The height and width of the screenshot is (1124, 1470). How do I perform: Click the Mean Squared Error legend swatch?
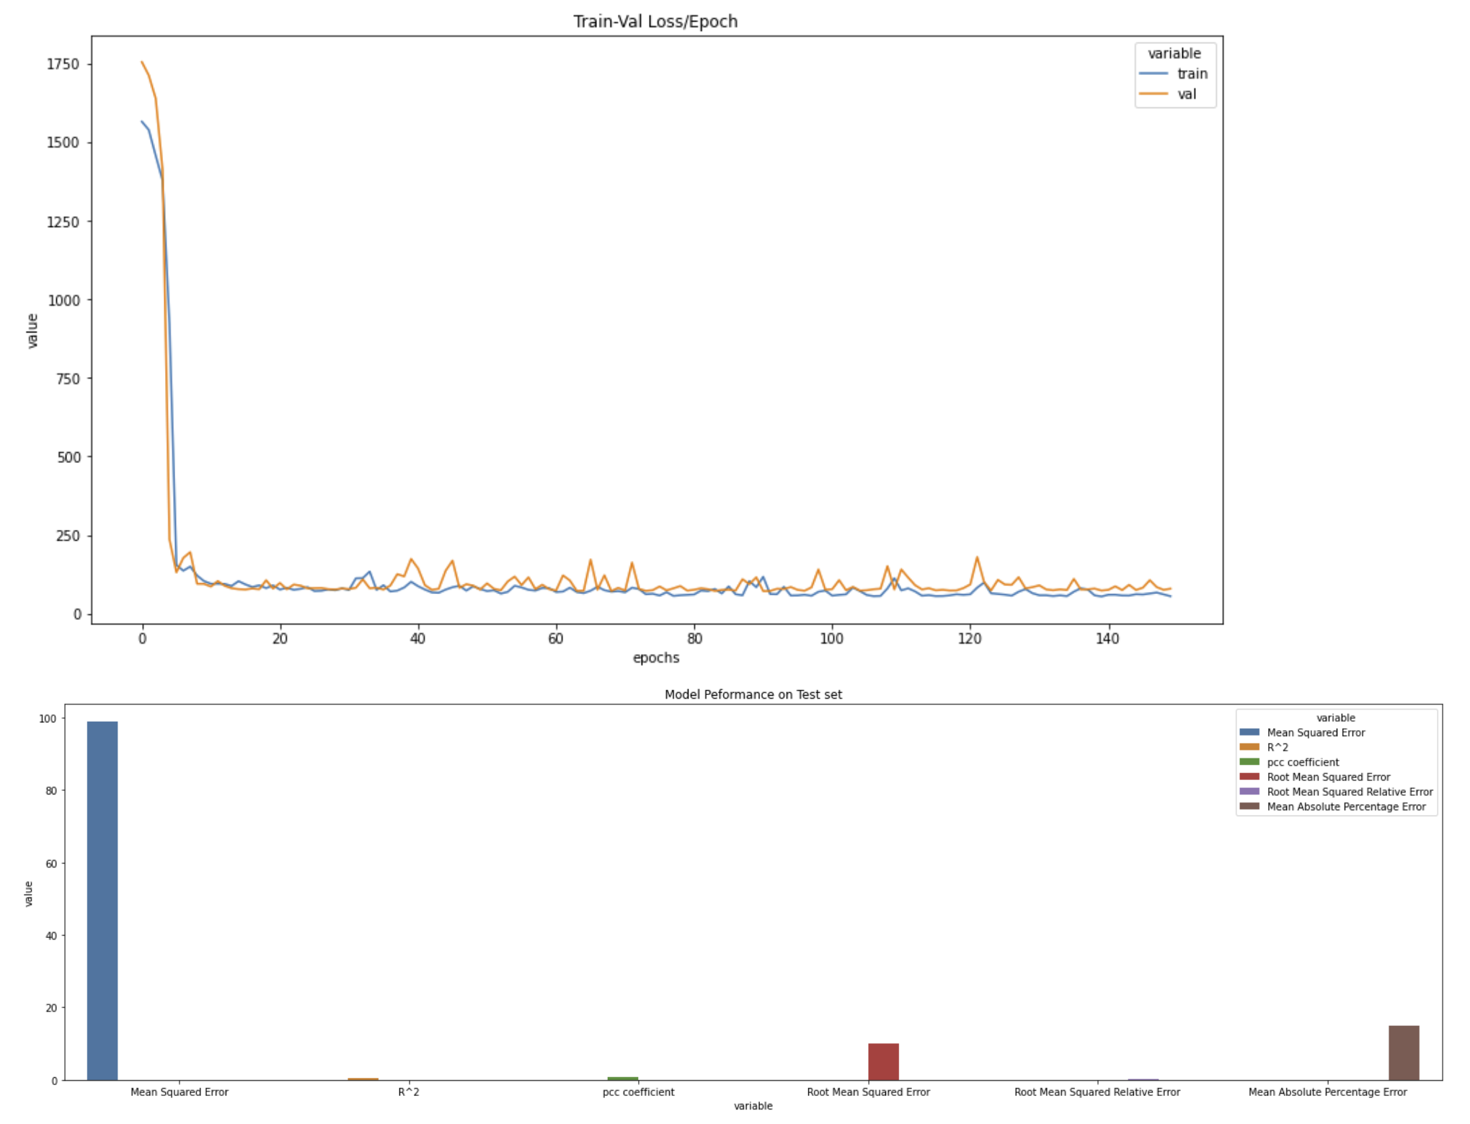click(x=1249, y=733)
